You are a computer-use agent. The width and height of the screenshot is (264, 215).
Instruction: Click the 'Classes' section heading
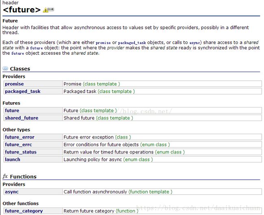(20, 69)
